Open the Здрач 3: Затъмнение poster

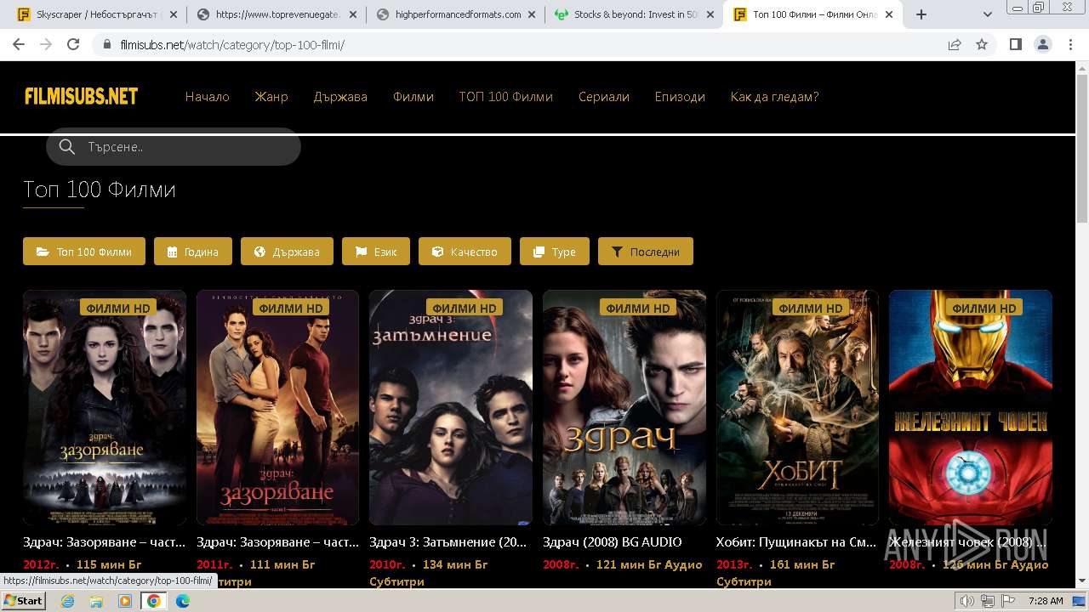[x=451, y=408]
